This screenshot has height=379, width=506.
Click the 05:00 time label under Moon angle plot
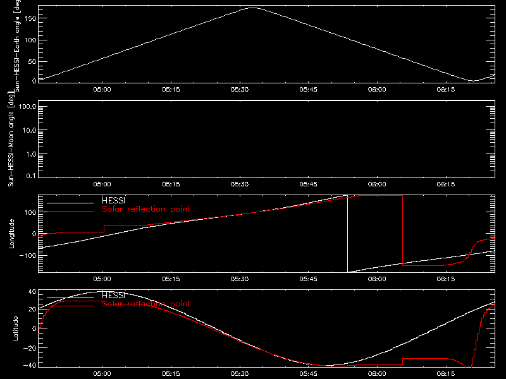tap(102, 184)
